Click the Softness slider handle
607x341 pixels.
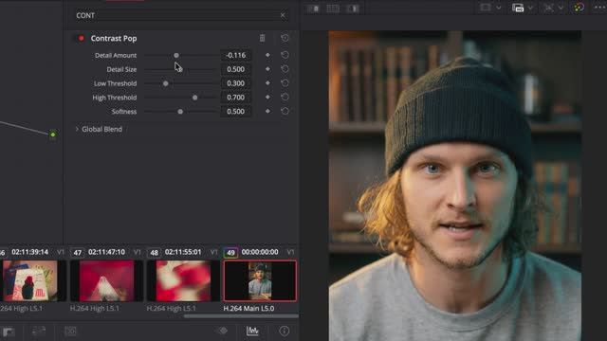click(180, 112)
